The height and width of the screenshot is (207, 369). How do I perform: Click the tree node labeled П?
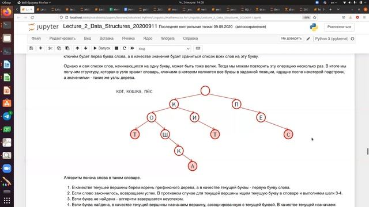236,104
